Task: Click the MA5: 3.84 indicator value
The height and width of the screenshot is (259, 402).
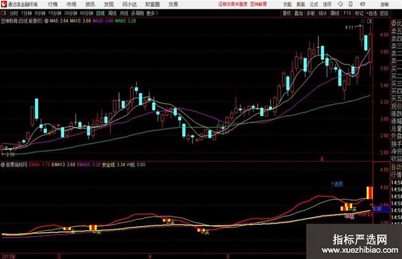Action: click(59, 21)
